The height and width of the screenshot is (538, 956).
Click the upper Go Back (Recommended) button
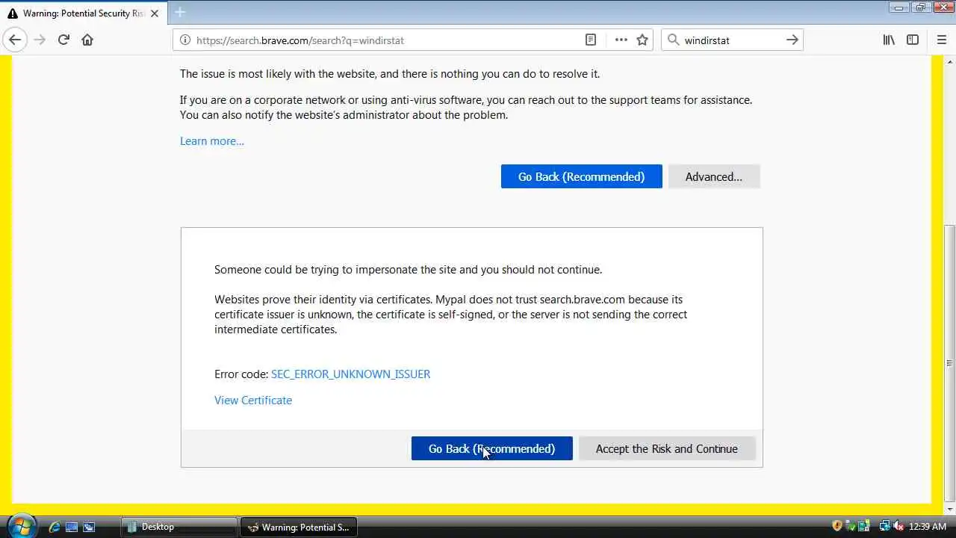[581, 176]
